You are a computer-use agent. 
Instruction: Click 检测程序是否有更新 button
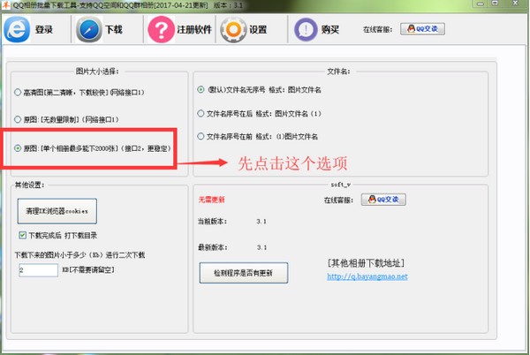[x=244, y=273]
